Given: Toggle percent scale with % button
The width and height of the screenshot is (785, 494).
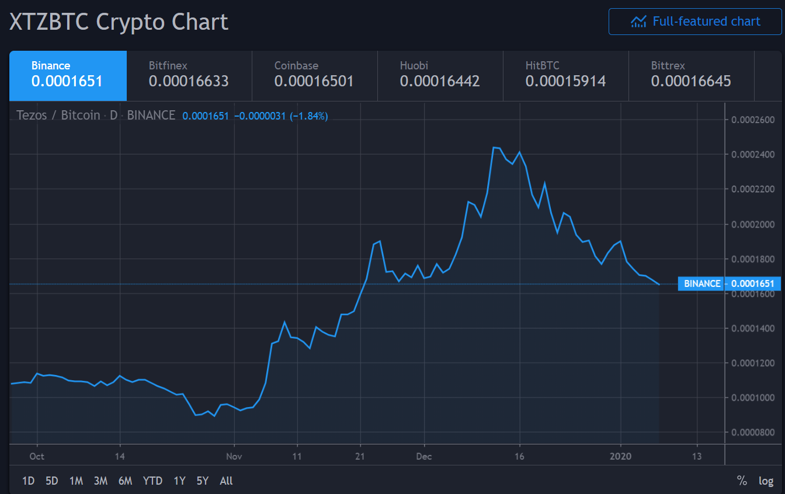Looking at the screenshot, I should tap(742, 481).
